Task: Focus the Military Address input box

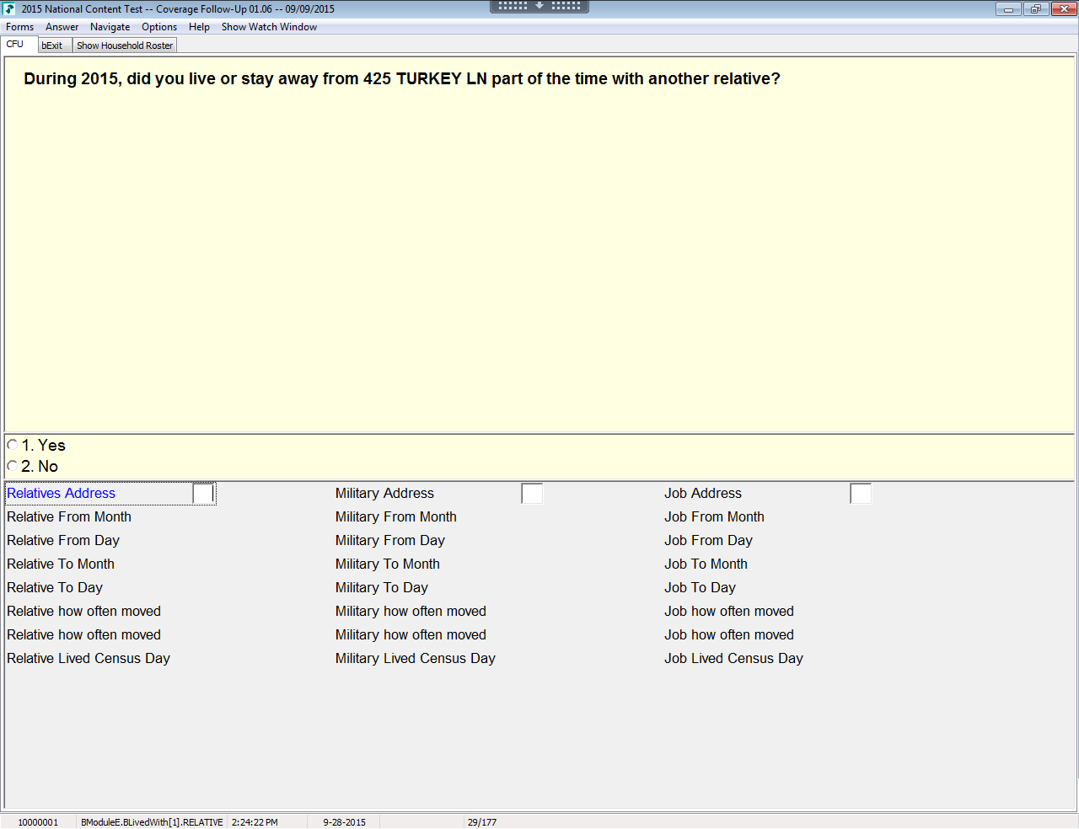Action: [x=532, y=494]
